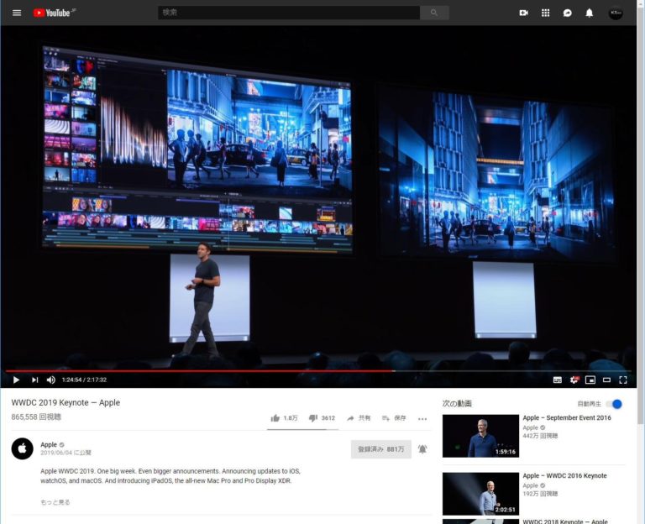
Task: Open the messages speech bubble icon
Action: tap(568, 13)
